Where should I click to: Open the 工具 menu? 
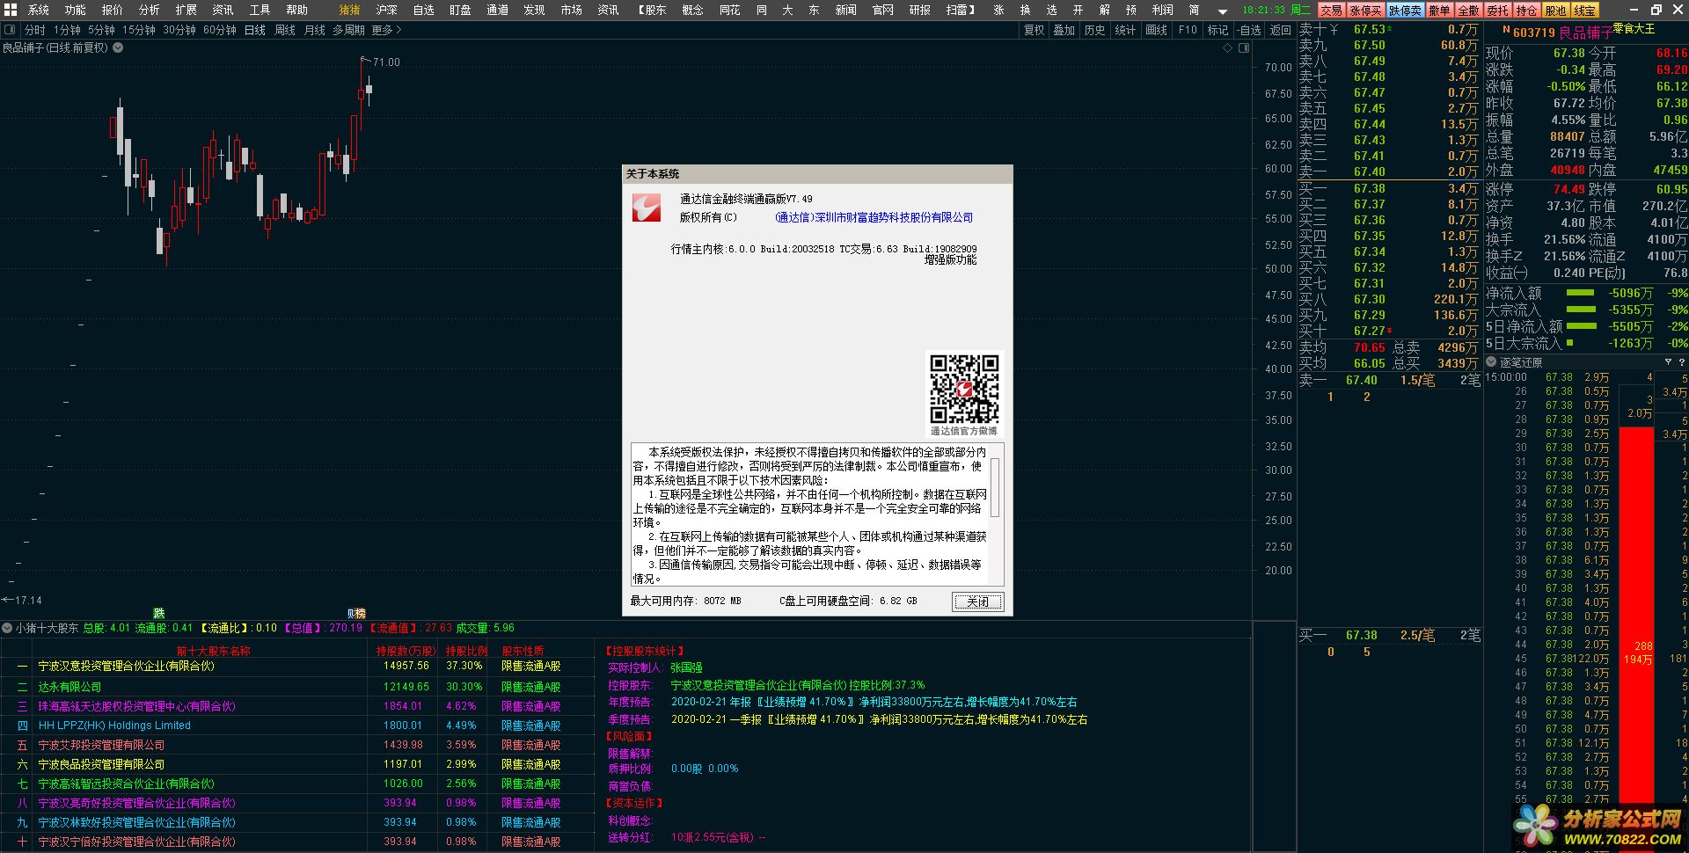point(260,10)
